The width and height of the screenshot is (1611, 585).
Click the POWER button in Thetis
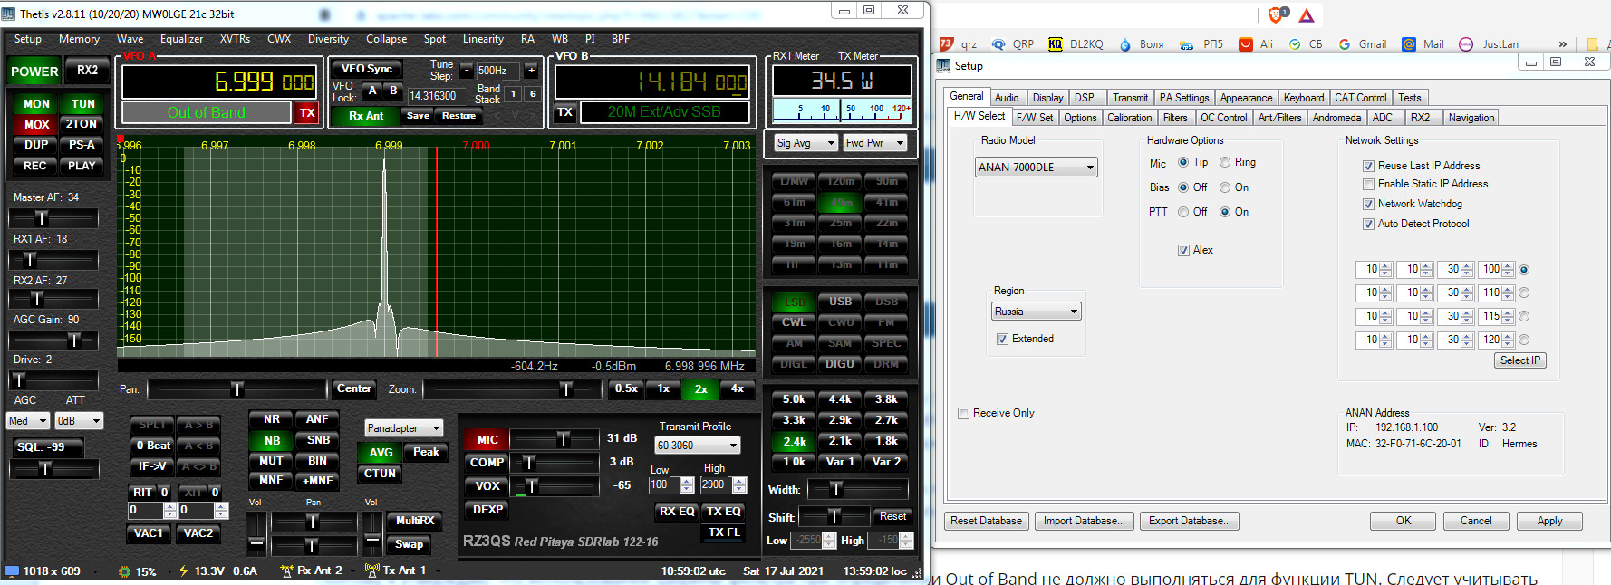(x=34, y=72)
